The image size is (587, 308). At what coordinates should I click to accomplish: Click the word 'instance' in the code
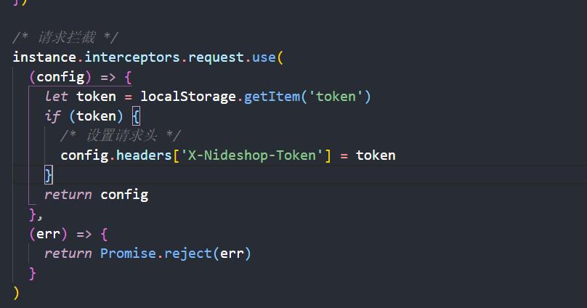pyautogui.click(x=44, y=57)
